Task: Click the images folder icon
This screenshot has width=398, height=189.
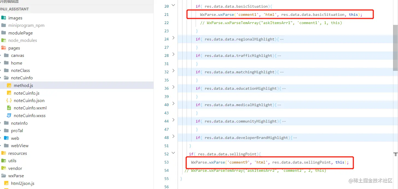Action: pyautogui.click(x=4, y=18)
